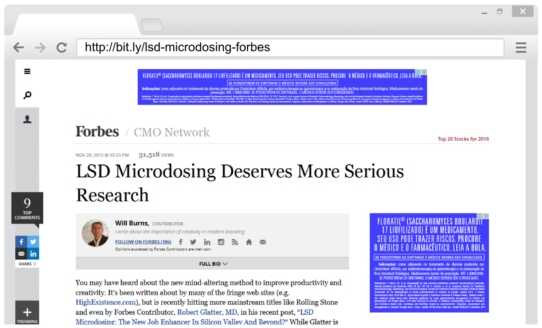542x328 pixels.
Task: Click the right sidebar Floratil advertisement
Action: tap(429, 263)
